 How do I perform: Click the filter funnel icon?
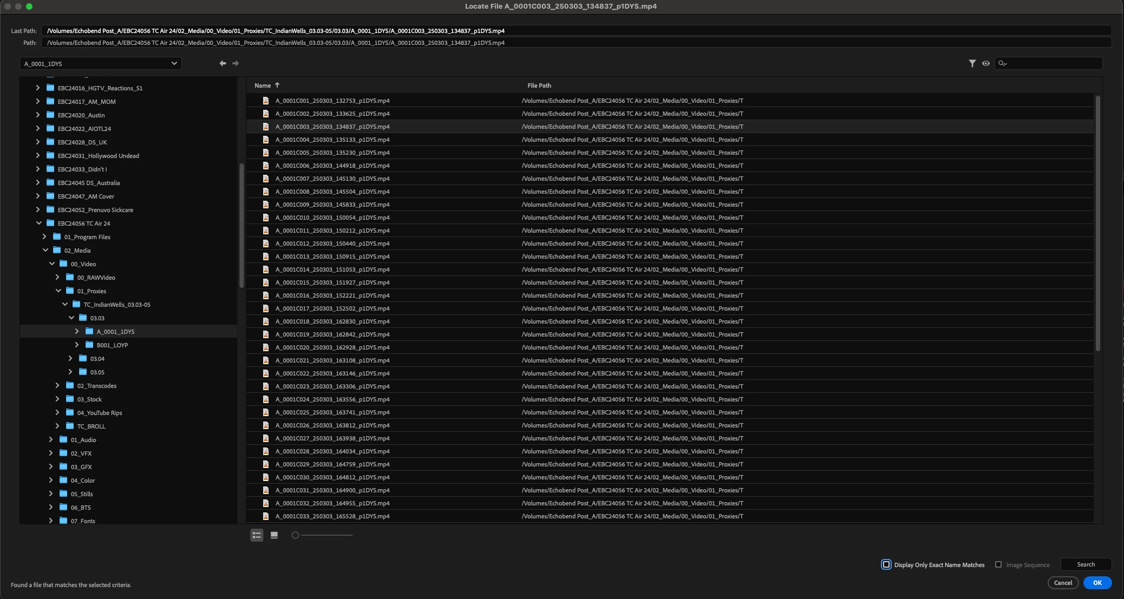tap(972, 63)
